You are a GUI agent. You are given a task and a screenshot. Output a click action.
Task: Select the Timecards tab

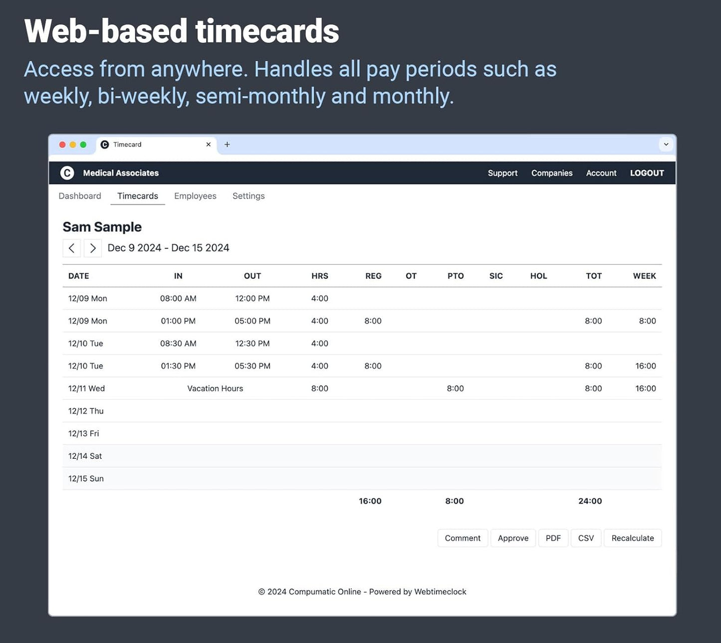tap(138, 196)
